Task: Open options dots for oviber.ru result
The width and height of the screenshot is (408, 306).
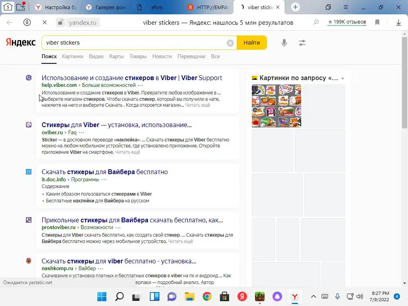Action: tap(81, 133)
